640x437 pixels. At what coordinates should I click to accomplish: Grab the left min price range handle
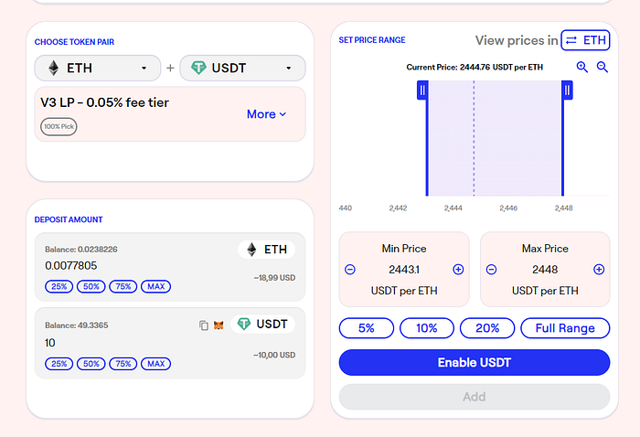pos(422,91)
